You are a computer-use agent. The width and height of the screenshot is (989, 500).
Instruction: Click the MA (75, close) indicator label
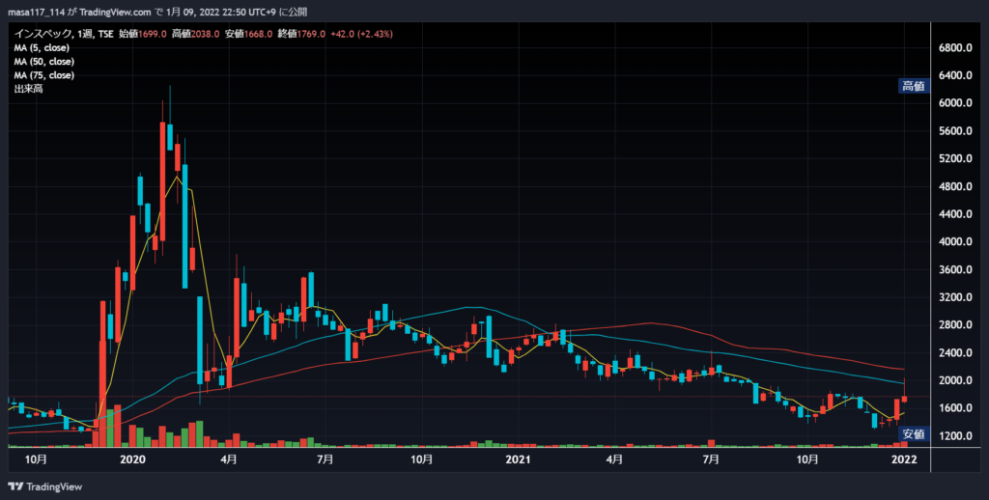44,75
